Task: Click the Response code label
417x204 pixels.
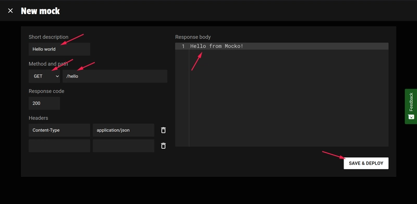Action: pos(46,91)
